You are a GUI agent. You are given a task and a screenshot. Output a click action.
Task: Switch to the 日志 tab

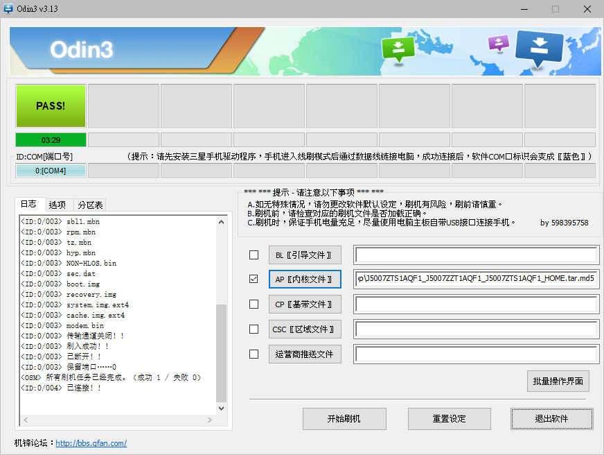pos(28,204)
